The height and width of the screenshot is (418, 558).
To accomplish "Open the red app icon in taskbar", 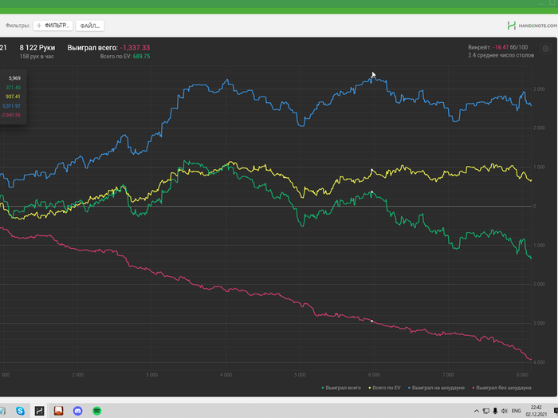I will pyautogui.click(x=58, y=411).
